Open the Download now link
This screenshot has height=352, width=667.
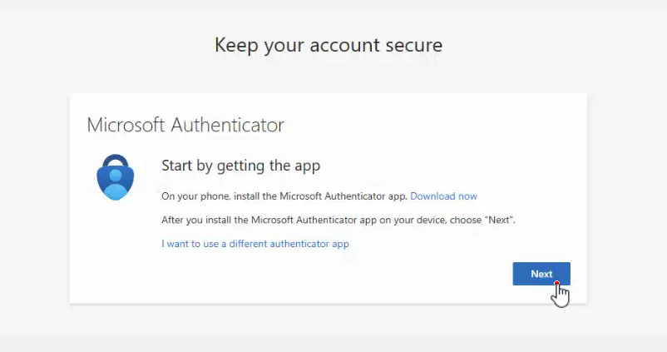click(443, 196)
